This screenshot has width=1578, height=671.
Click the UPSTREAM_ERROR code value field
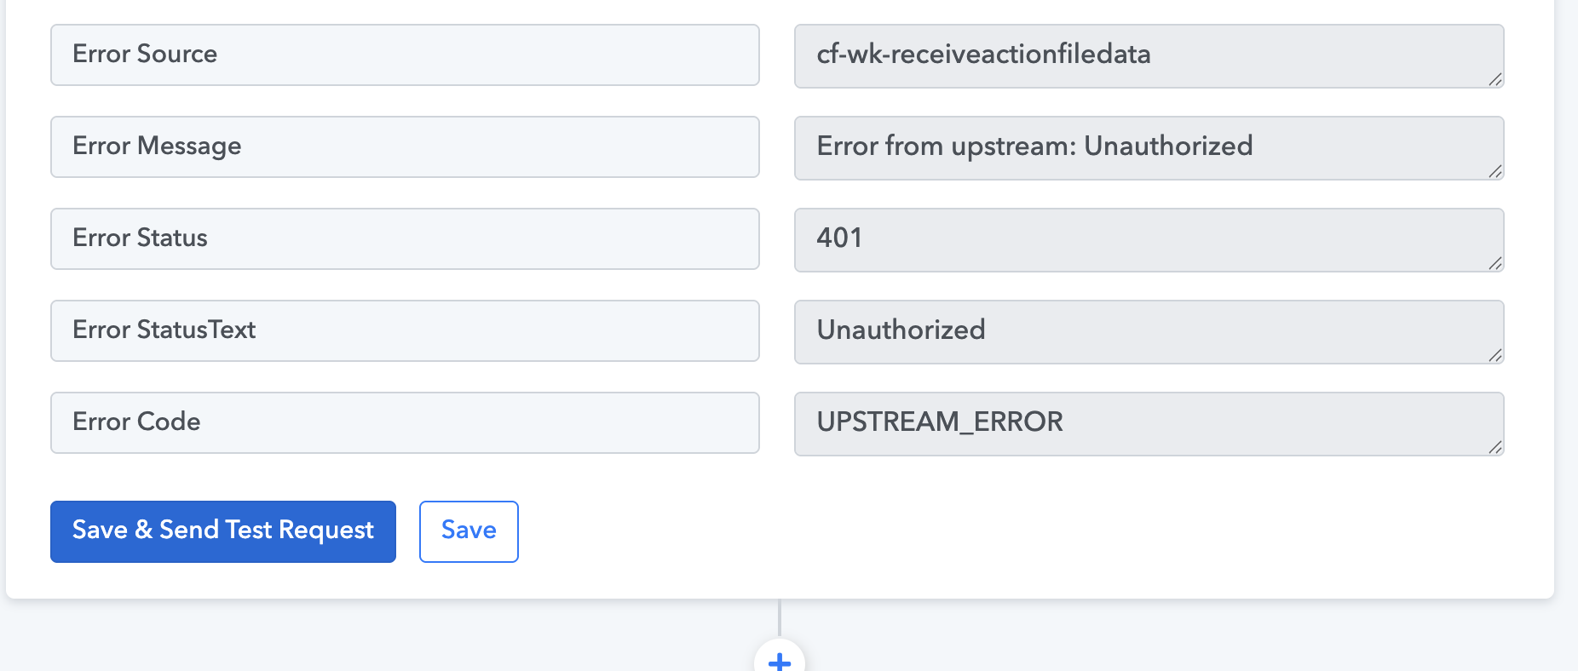(x=1149, y=423)
